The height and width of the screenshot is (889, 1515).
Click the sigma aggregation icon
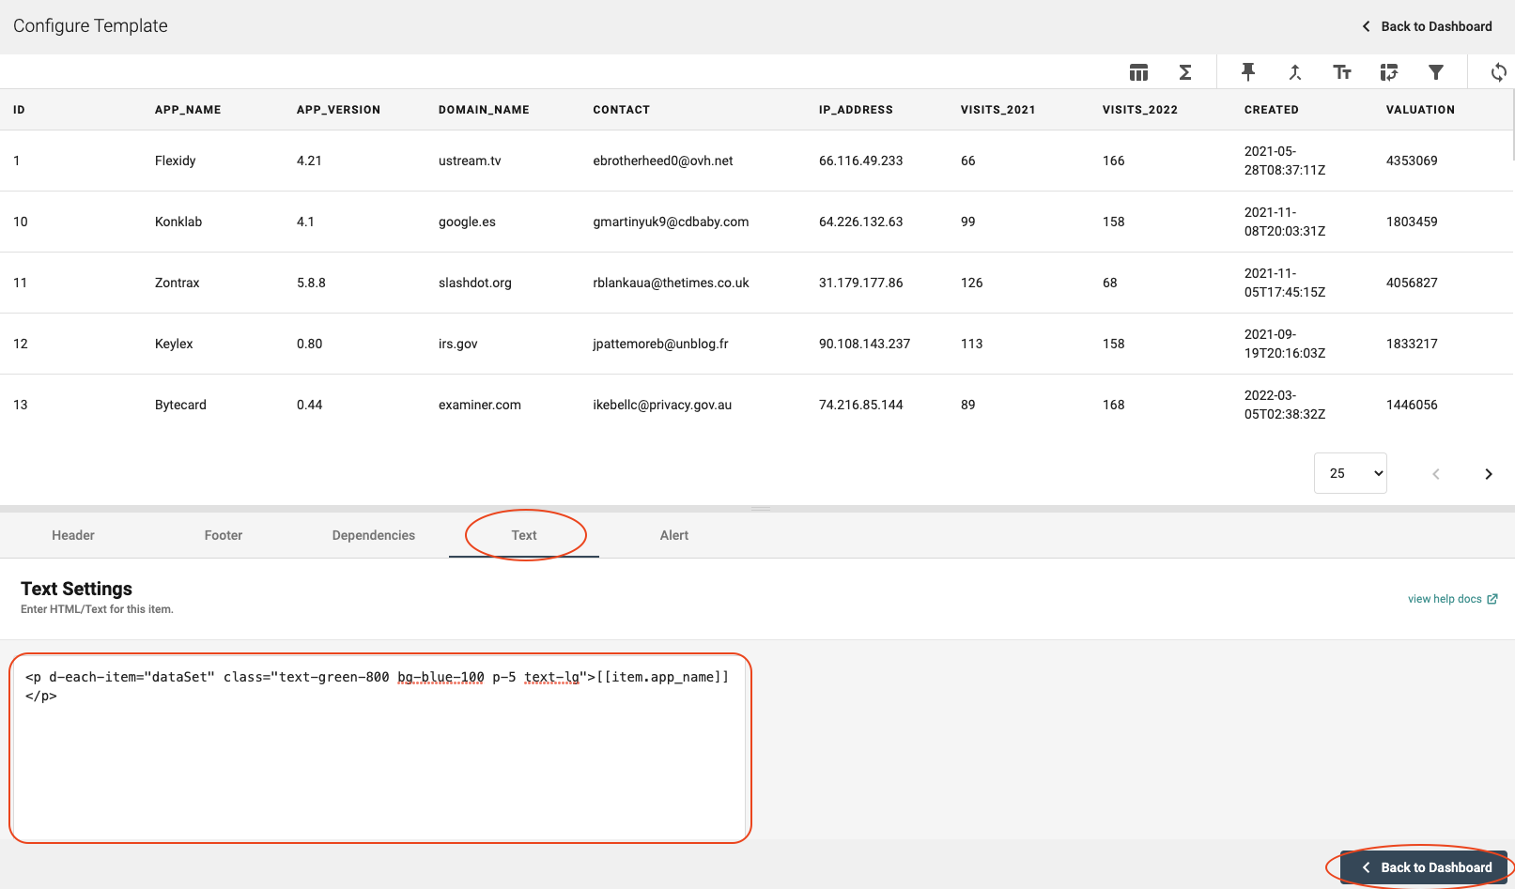click(x=1185, y=72)
